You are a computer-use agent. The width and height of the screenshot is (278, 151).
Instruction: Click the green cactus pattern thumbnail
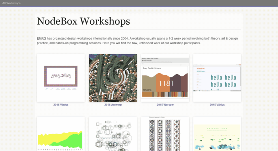pyautogui.click(x=113, y=78)
